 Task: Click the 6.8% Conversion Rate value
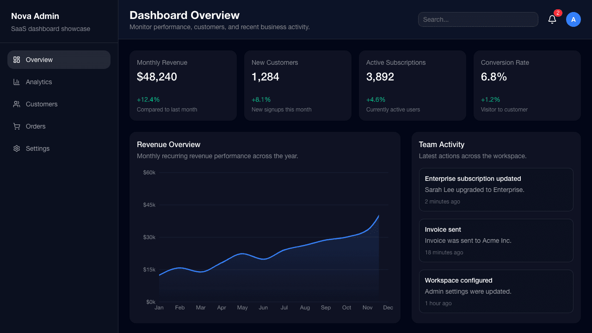click(494, 77)
